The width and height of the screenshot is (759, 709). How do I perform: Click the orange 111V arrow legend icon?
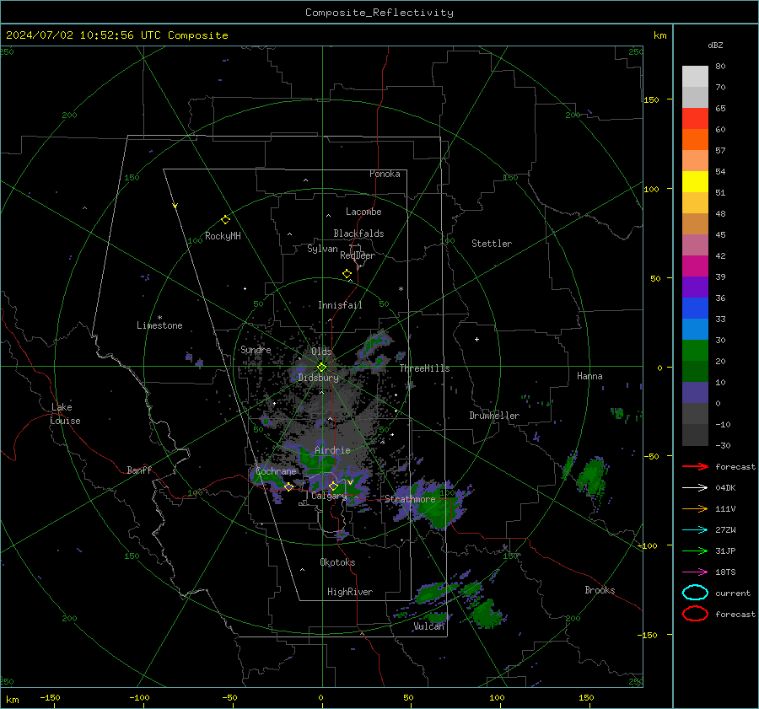click(695, 508)
